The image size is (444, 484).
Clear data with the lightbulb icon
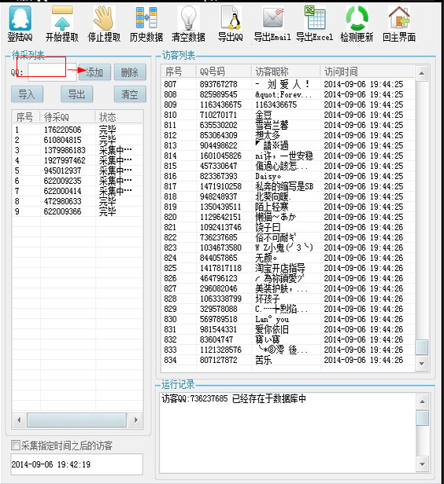(188, 19)
